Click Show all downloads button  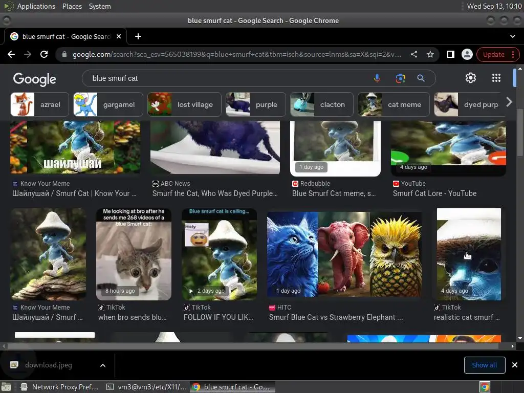(x=485, y=365)
